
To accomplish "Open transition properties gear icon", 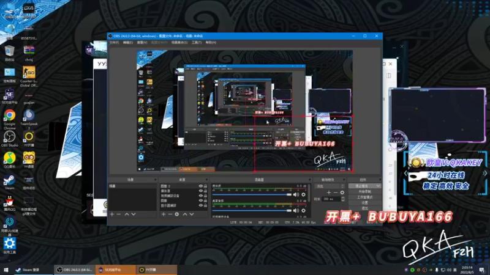I will (x=342, y=193).
